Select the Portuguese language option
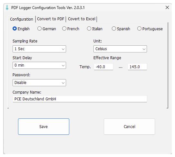 point(150,29)
